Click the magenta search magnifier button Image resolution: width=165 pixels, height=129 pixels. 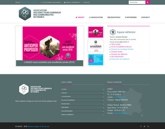pos(148,2)
